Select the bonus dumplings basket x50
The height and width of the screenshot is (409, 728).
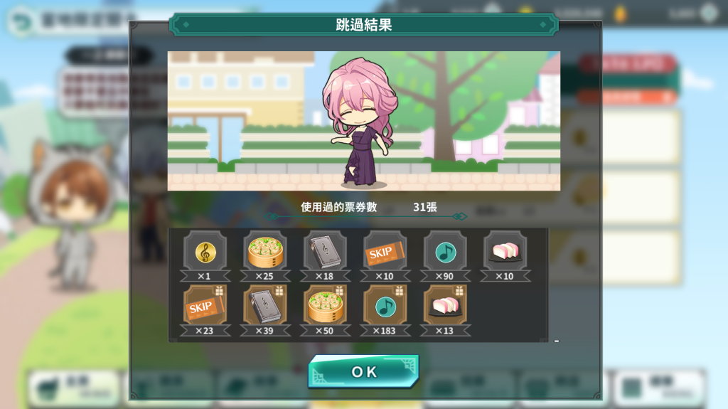click(x=325, y=310)
